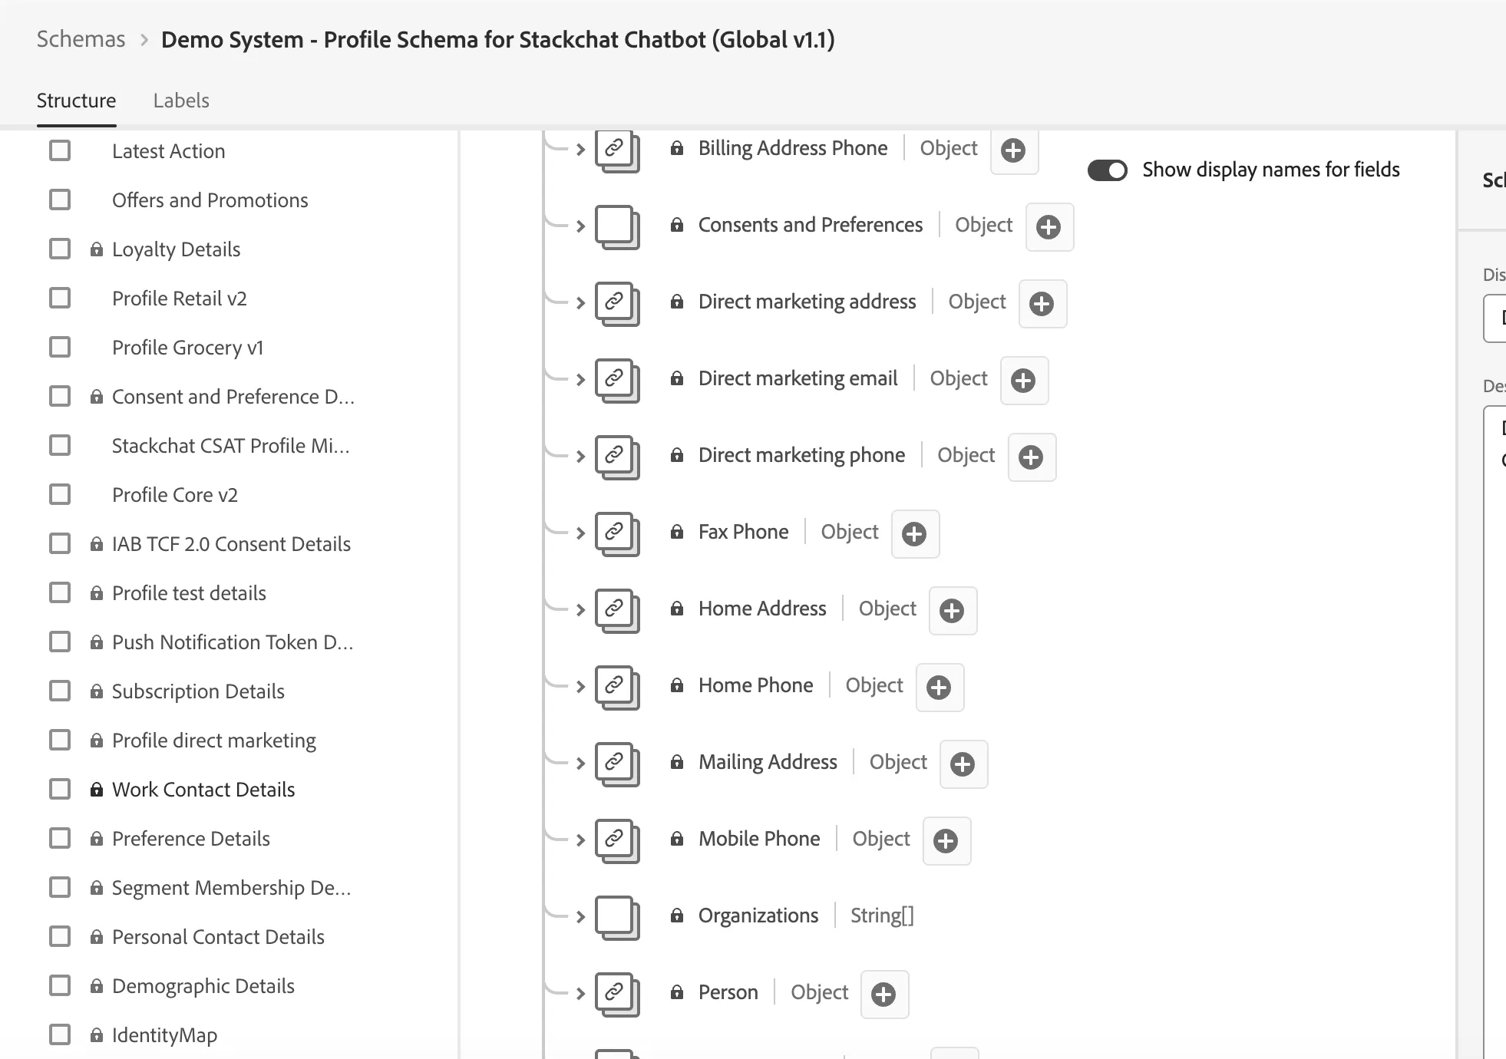This screenshot has height=1059, width=1506.
Task: Add a field under Direct marketing email
Action: 1023,381
